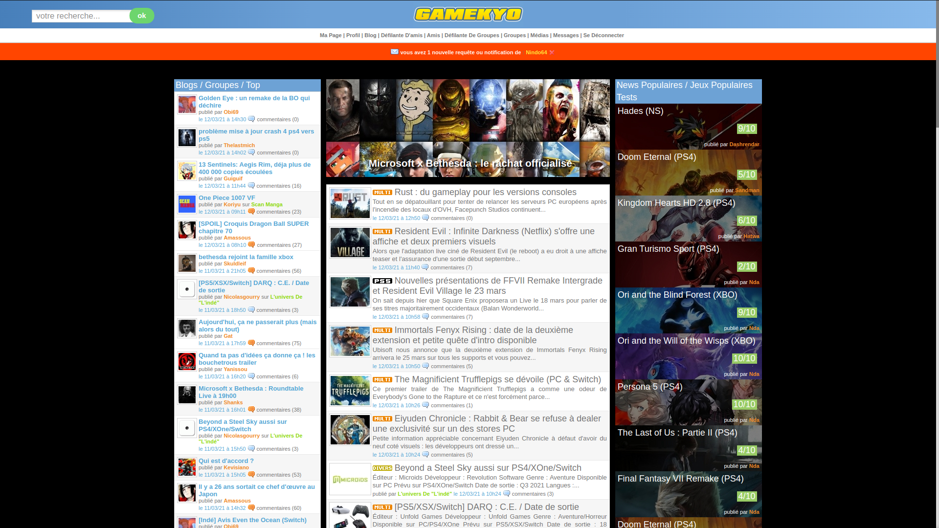939x528 pixels.
Task: Click comment icon on Golden Eye blog post
Action: coord(251,119)
